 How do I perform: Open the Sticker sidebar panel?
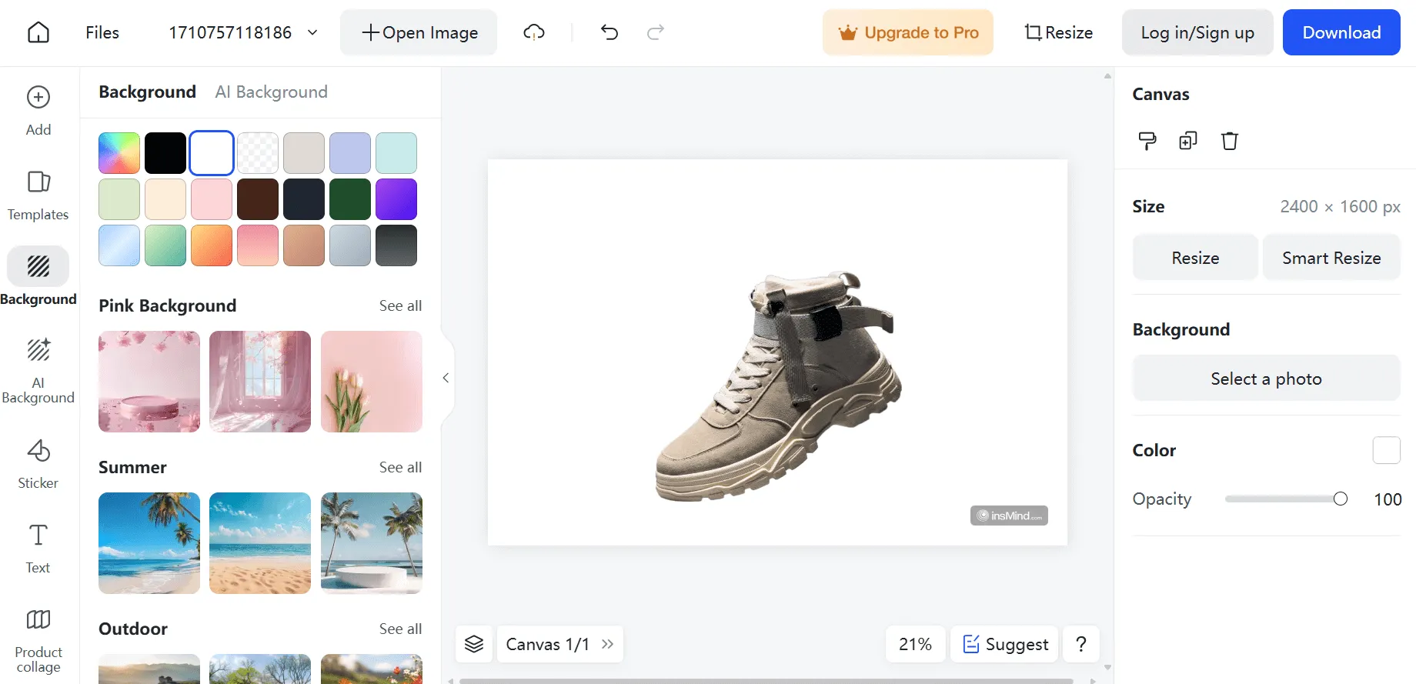(38, 464)
